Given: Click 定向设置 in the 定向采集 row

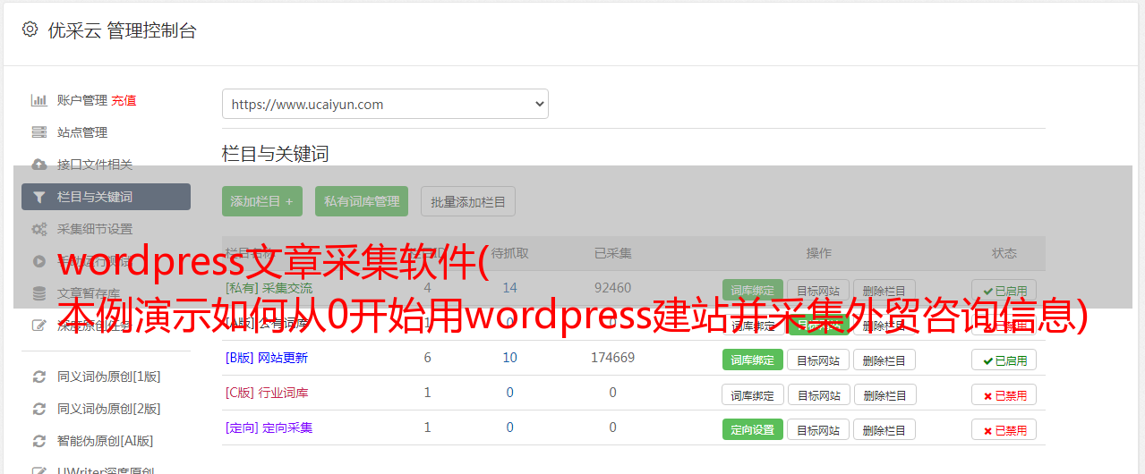Looking at the screenshot, I should coord(753,429).
